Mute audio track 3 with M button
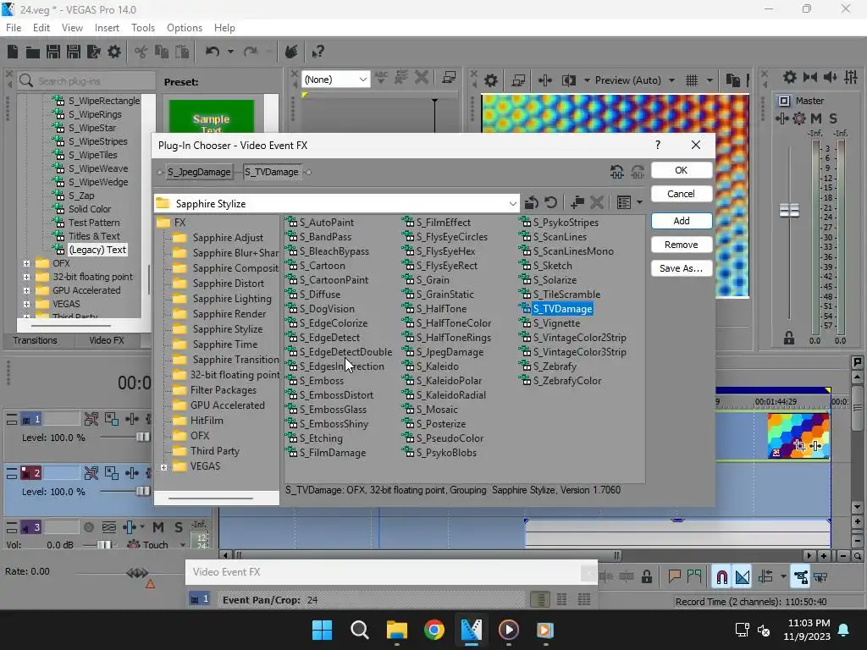 pyautogui.click(x=158, y=528)
